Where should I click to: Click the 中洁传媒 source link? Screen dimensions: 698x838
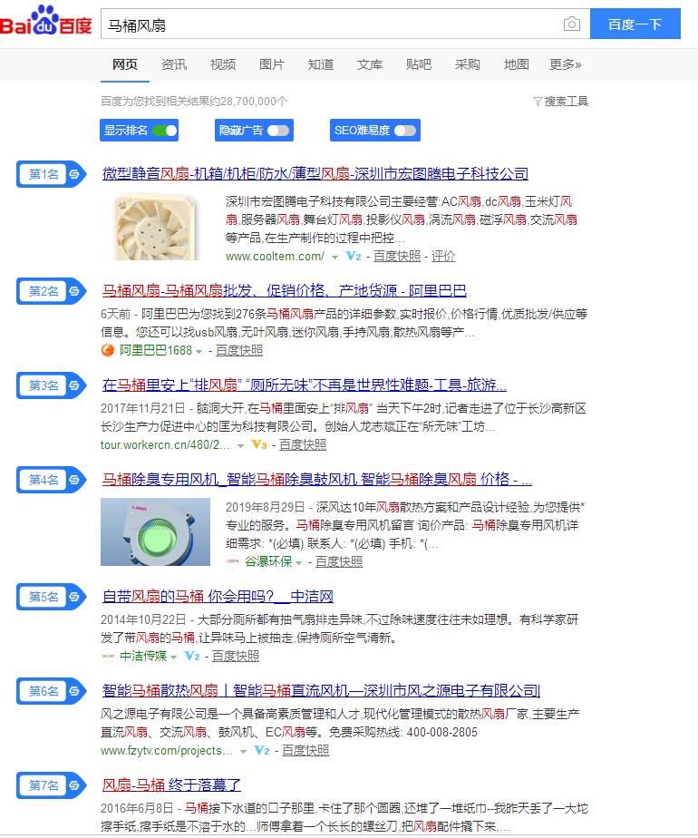(143, 656)
